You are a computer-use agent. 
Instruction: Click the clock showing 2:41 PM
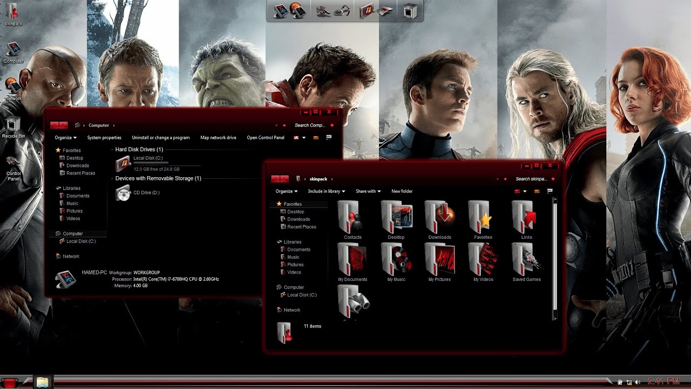click(x=663, y=382)
